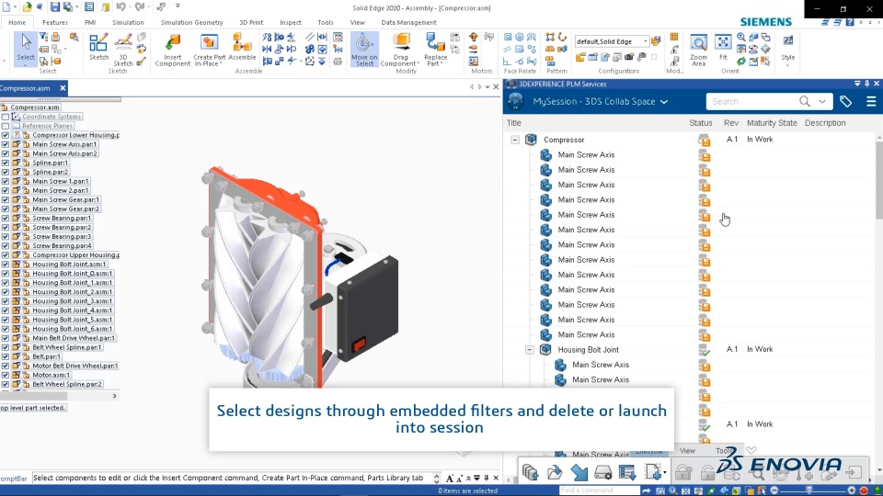
Task: Click the PathFinder horizontal scrollbar arrow
Action: pyautogui.click(x=114, y=396)
